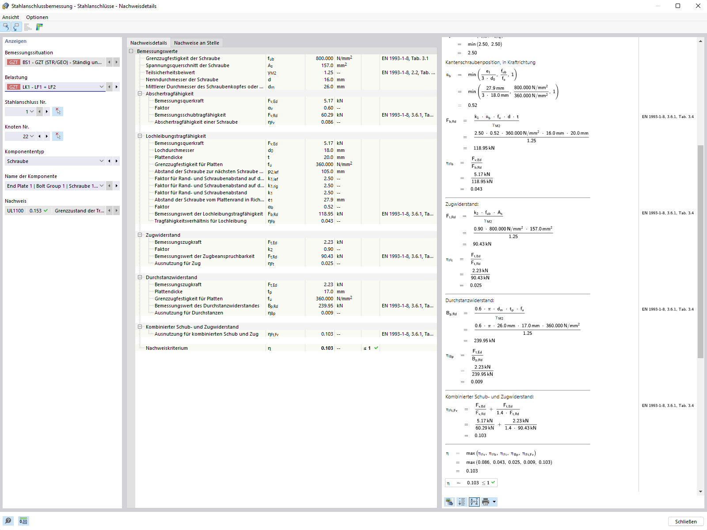Screen dimensions: 707x530
Task: Open the Belastung LK1 dropdown
Action: (x=102, y=87)
